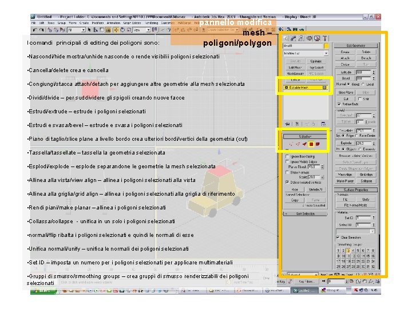Open the Named Selection Sets dropdown
The image size is (412, 309).
pyautogui.click(x=222, y=30)
